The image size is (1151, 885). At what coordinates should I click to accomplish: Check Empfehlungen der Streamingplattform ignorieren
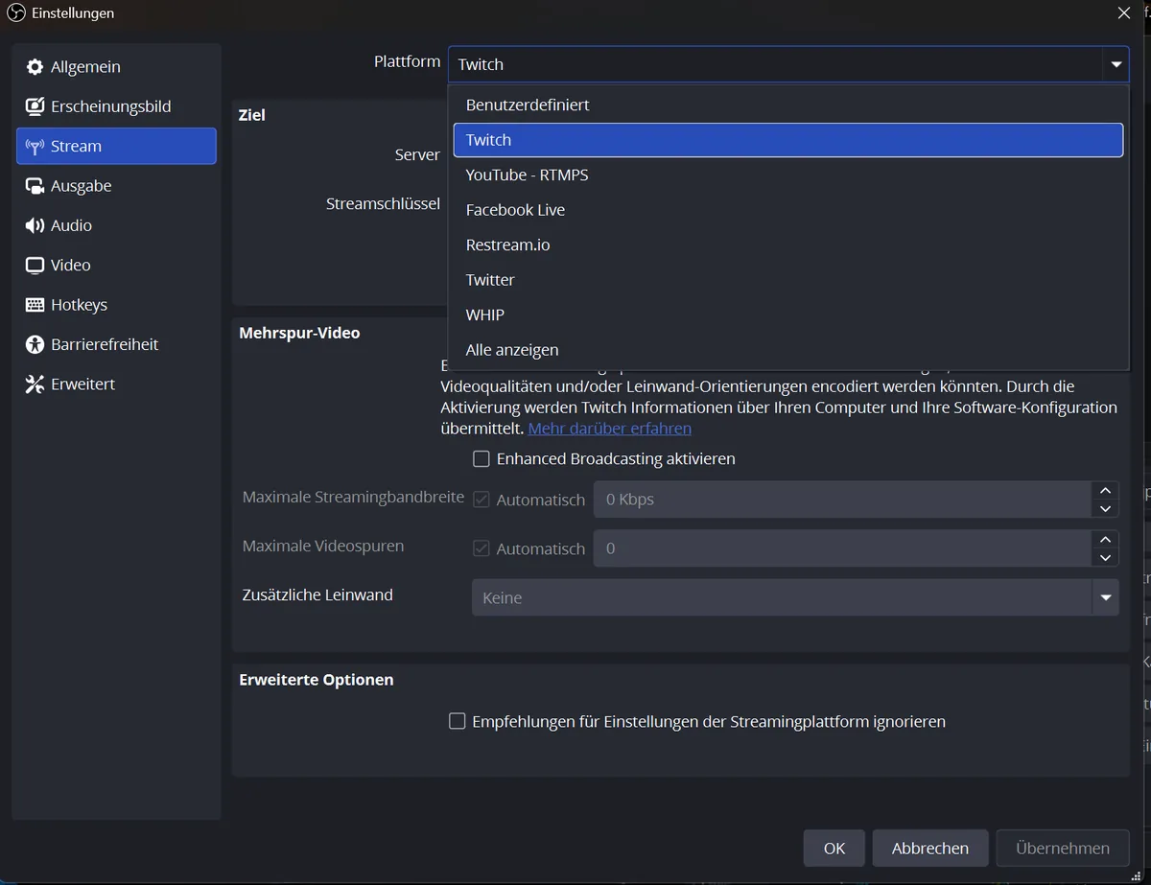458,721
